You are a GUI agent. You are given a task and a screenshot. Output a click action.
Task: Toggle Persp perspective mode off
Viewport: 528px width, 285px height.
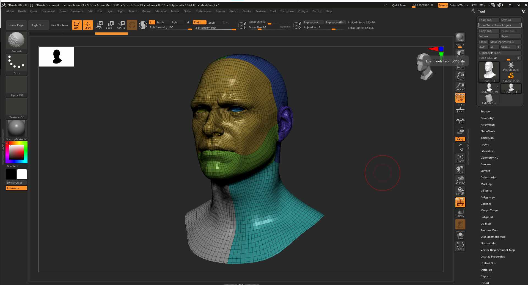click(460, 98)
